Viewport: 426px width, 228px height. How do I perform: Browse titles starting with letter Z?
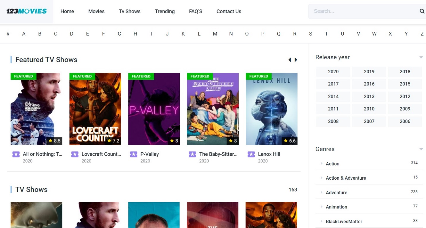click(x=422, y=34)
